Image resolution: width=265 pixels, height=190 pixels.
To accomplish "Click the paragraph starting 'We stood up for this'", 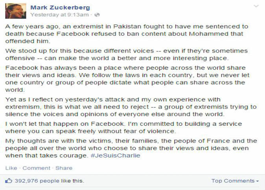I will (127, 54).
